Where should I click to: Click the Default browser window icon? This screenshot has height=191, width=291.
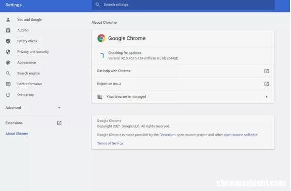[8, 84]
